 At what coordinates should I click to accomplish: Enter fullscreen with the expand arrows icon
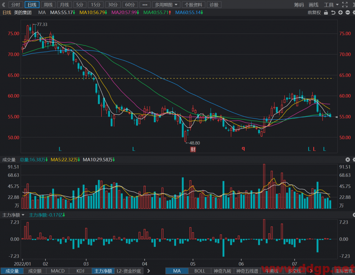tap(345, 5)
